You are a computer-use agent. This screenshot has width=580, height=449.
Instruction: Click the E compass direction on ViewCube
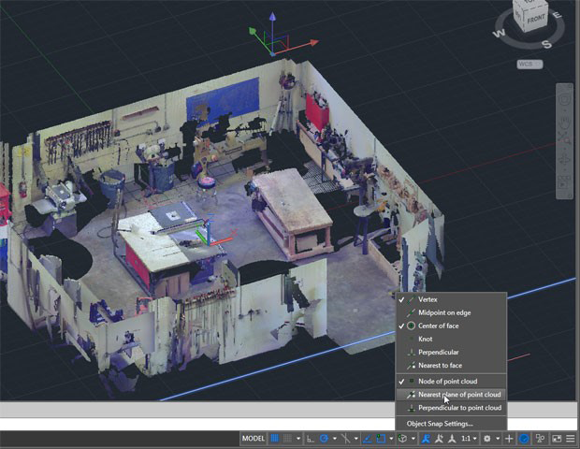558,15
